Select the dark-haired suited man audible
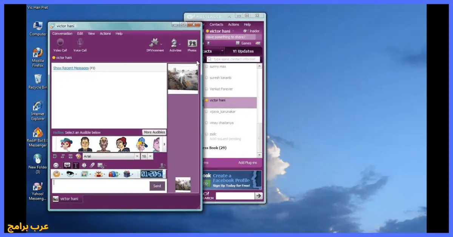This screenshot has height=237, width=453. (85, 144)
